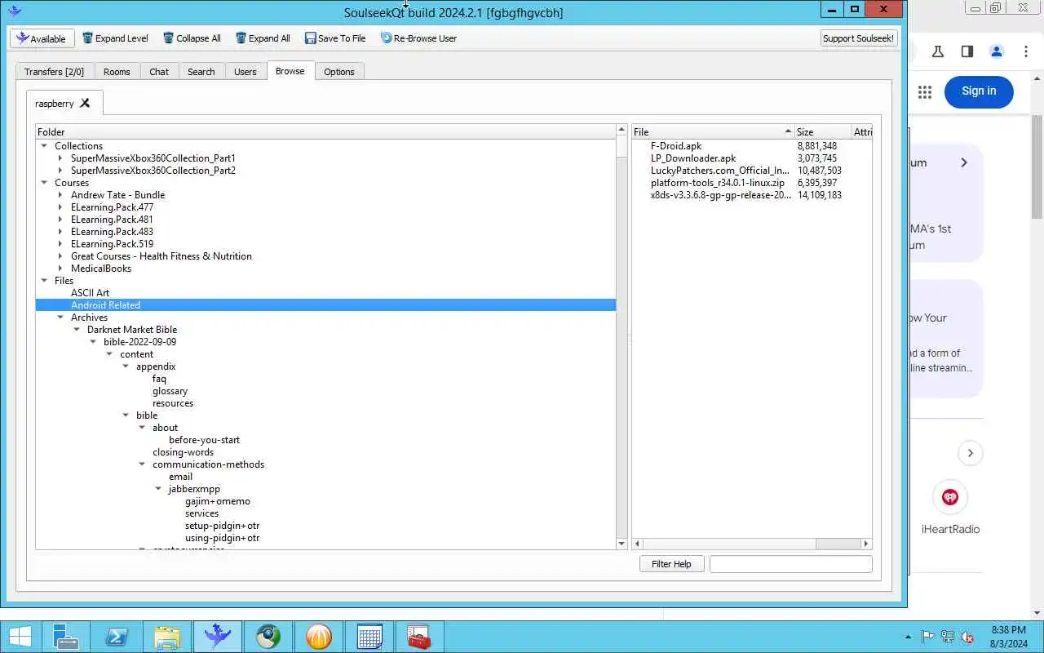Viewport: 1044px width, 653px height.
Task: Select the LuckyPatchers.com_Official file
Action: [x=719, y=171]
